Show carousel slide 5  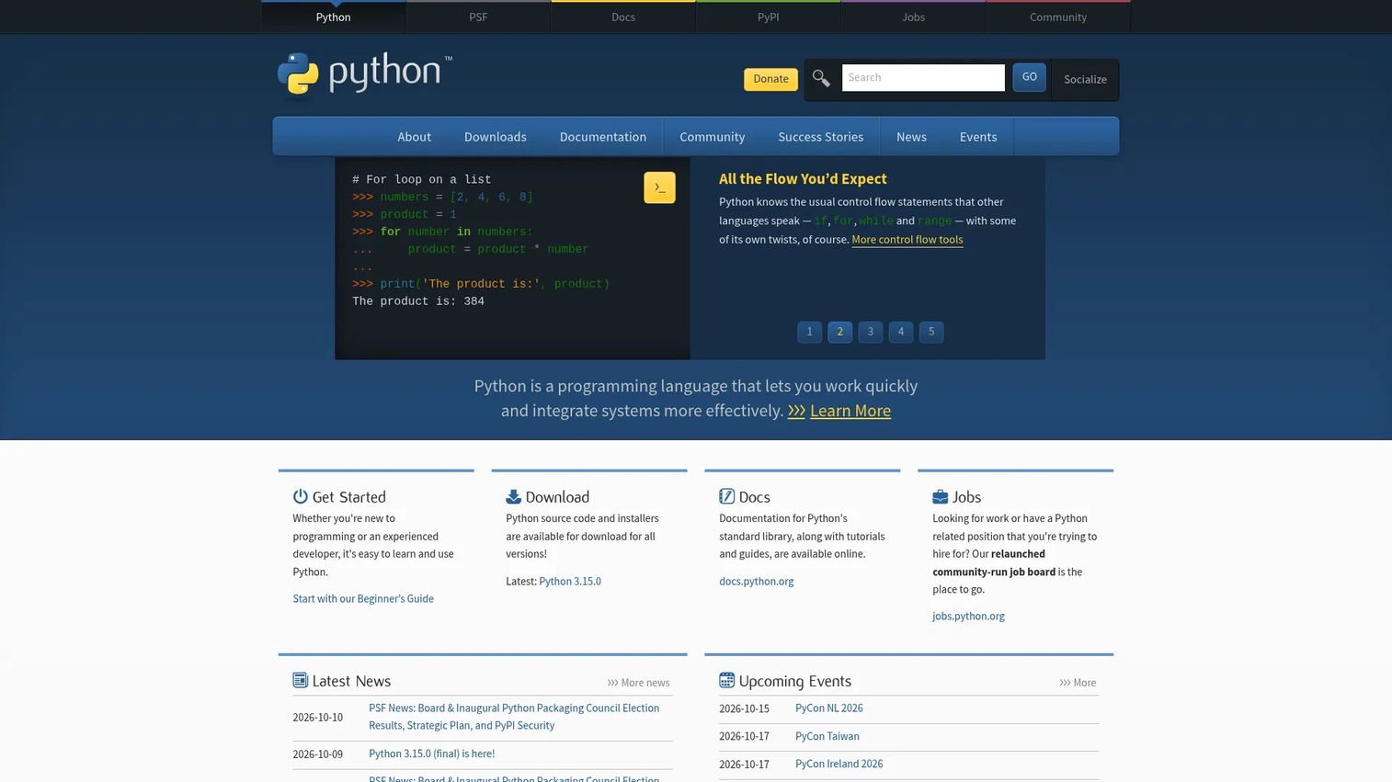click(931, 332)
